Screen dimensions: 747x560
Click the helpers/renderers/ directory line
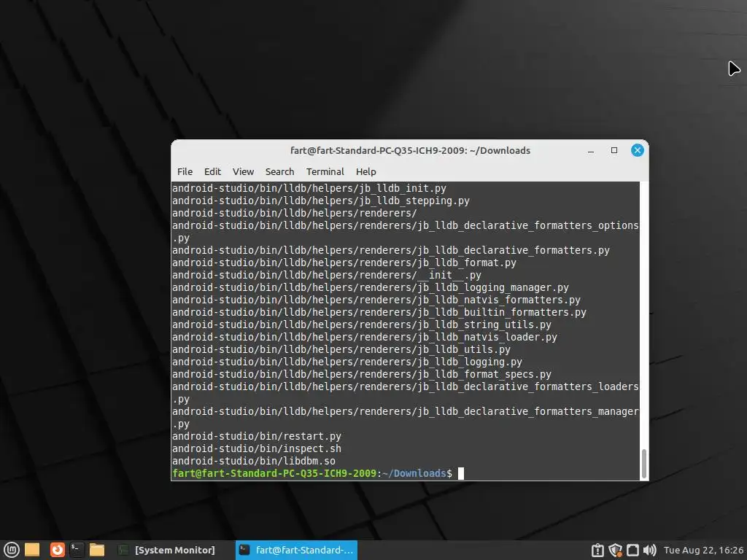tap(295, 213)
